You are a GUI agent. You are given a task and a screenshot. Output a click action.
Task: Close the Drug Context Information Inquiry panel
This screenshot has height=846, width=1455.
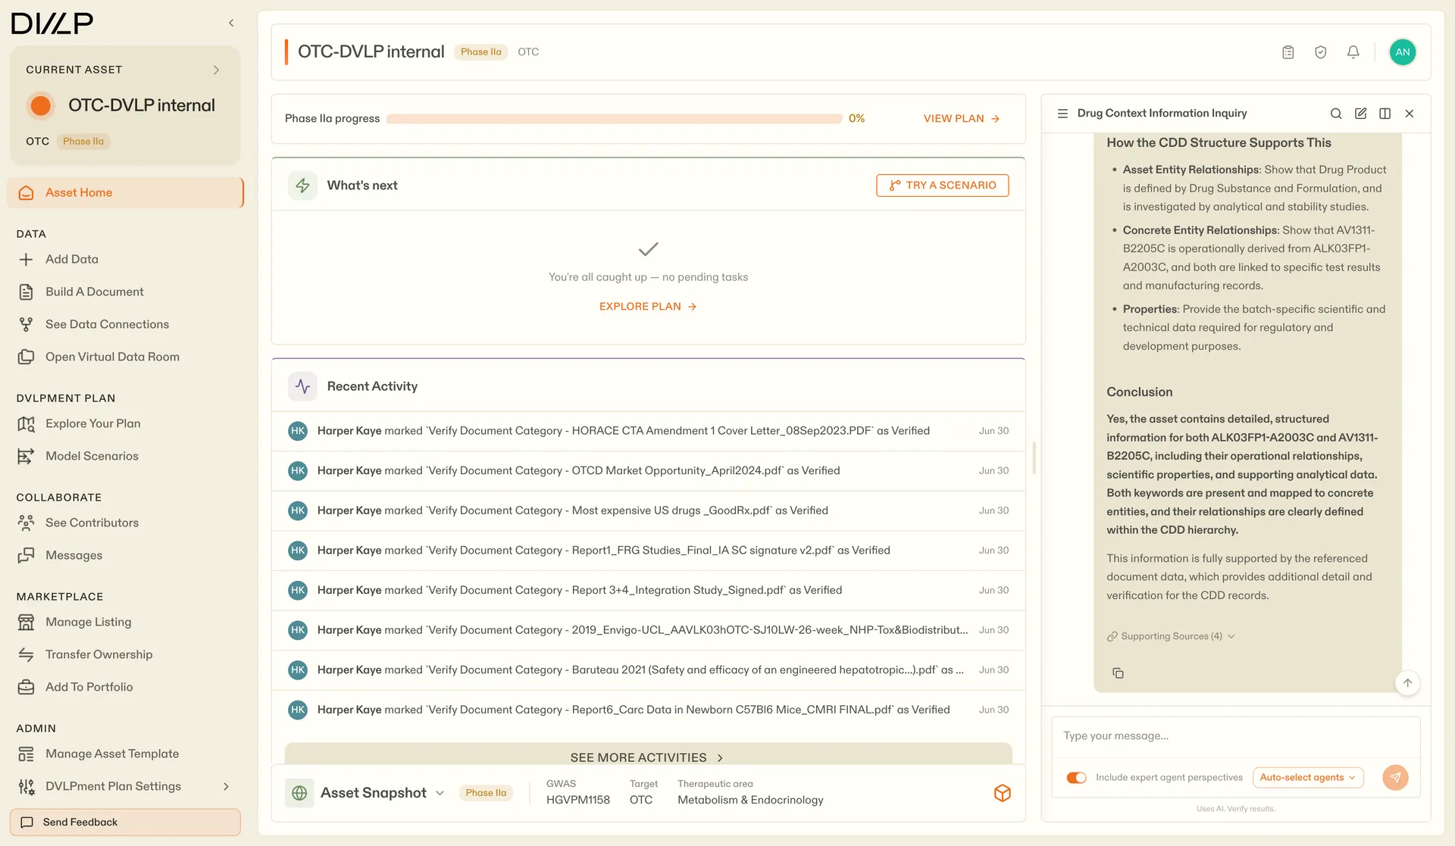(1410, 114)
